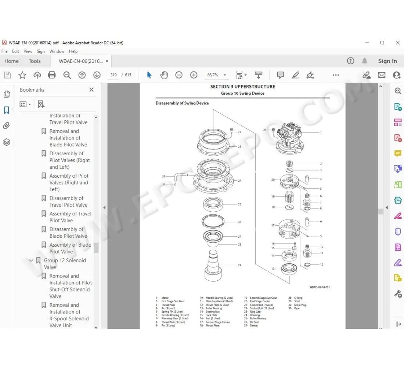Open the zoom level dropdown
The height and width of the screenshot is (367, 404).
(225, 75)
